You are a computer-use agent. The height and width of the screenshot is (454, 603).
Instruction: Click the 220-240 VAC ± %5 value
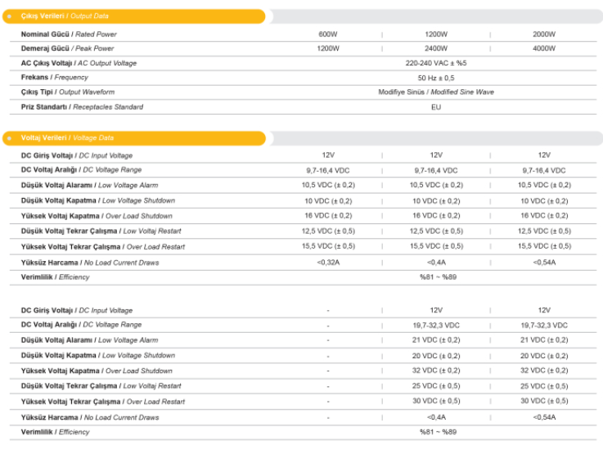pos(435,63)
